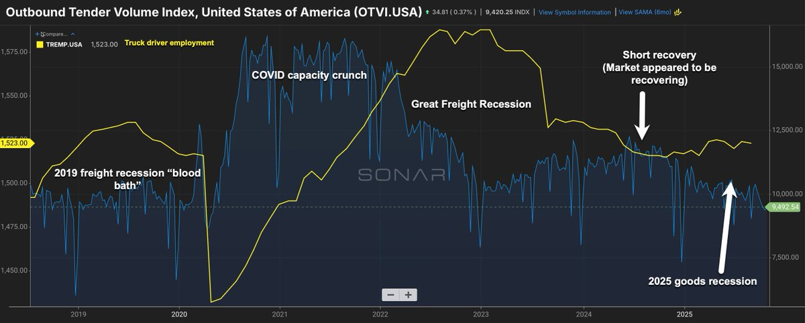Click the 2020 marker on time axis
This screenshot has width=805, height=323.
[x=179, y=313]
